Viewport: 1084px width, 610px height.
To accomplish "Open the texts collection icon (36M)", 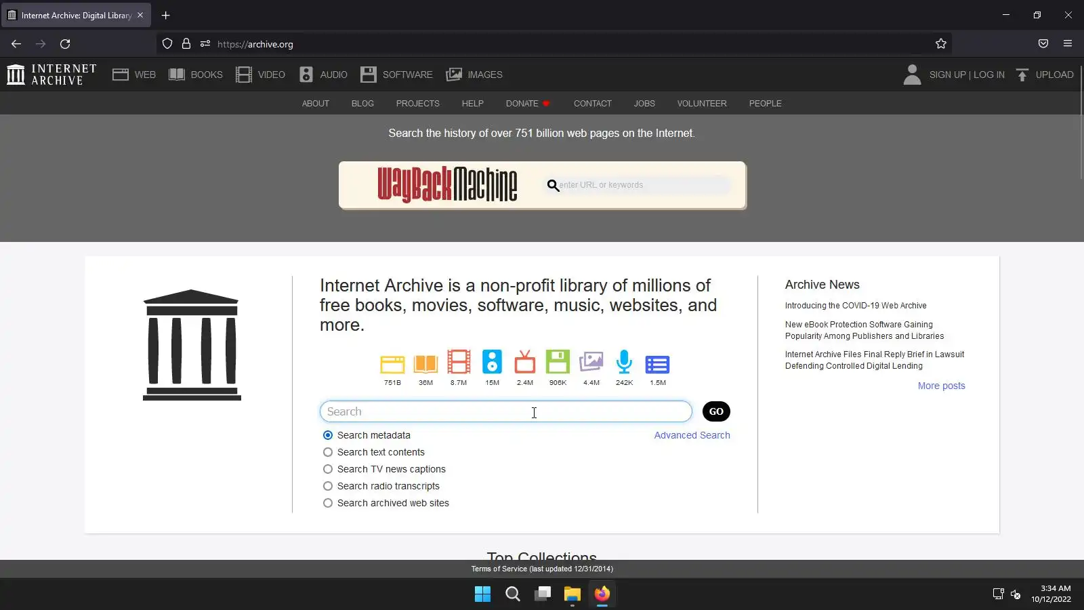I will click(x=425, y=364).
